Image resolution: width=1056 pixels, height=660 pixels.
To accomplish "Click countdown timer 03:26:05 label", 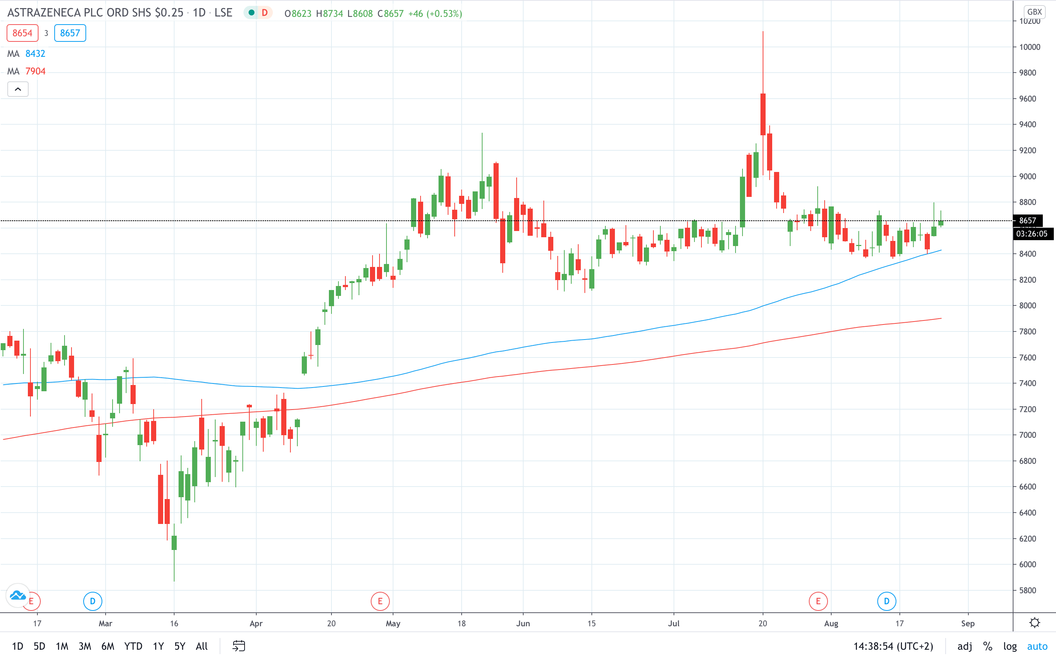I will coord(1032,234).
